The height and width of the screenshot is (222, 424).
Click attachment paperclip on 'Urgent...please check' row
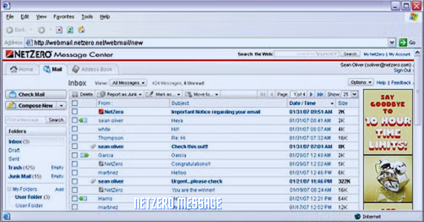click(x=93, y=181)
